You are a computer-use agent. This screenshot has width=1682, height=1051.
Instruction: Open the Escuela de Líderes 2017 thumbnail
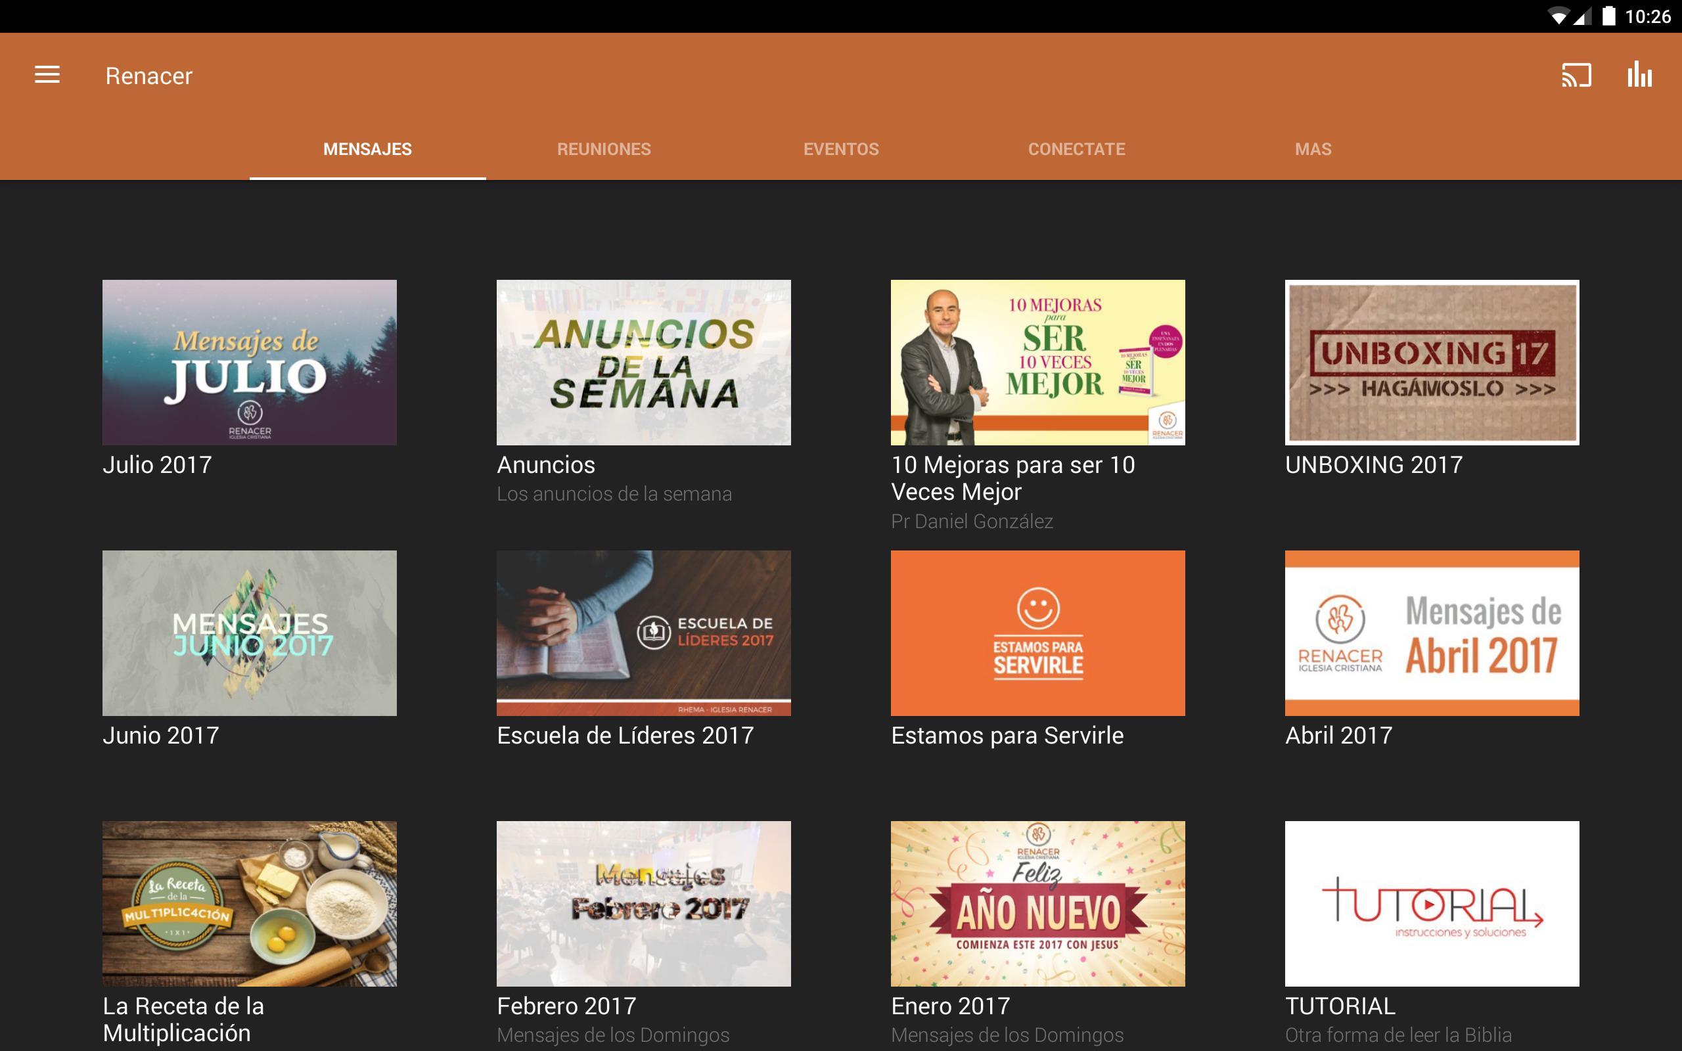tap(644, 633)
